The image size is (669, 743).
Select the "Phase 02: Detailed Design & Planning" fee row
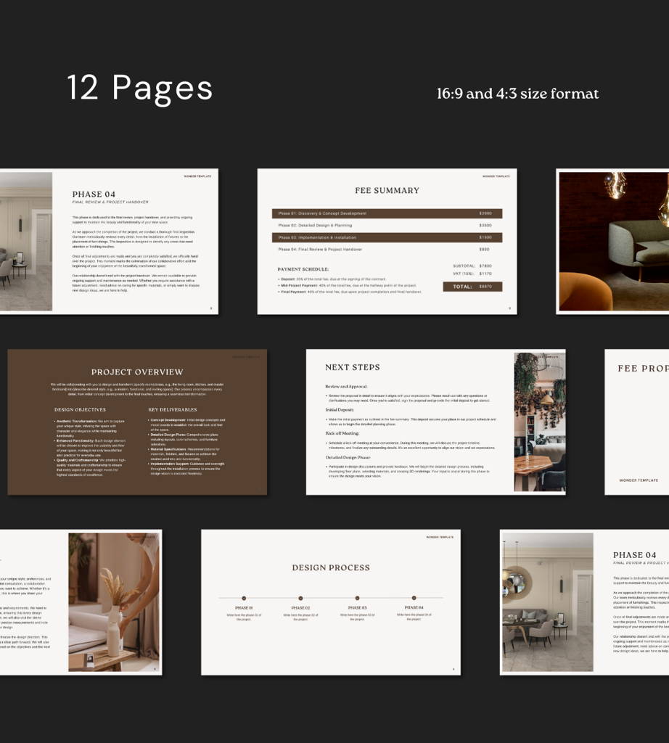click(x=387, y=226)
